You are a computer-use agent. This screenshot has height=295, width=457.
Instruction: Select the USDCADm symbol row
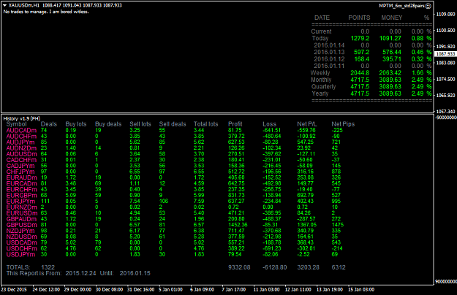click(x=175, y=242)
